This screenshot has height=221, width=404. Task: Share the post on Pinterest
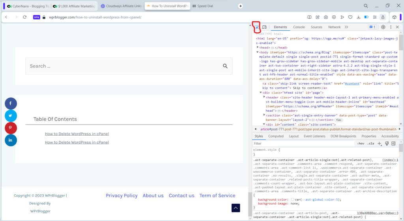[11, 128]
